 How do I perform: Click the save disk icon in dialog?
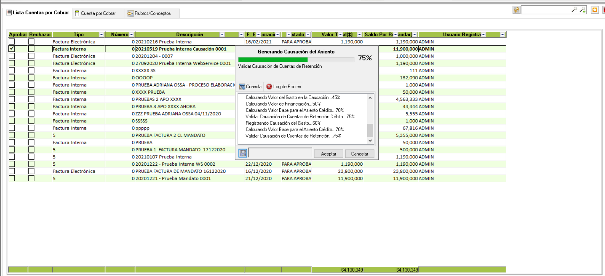point(243,154)
